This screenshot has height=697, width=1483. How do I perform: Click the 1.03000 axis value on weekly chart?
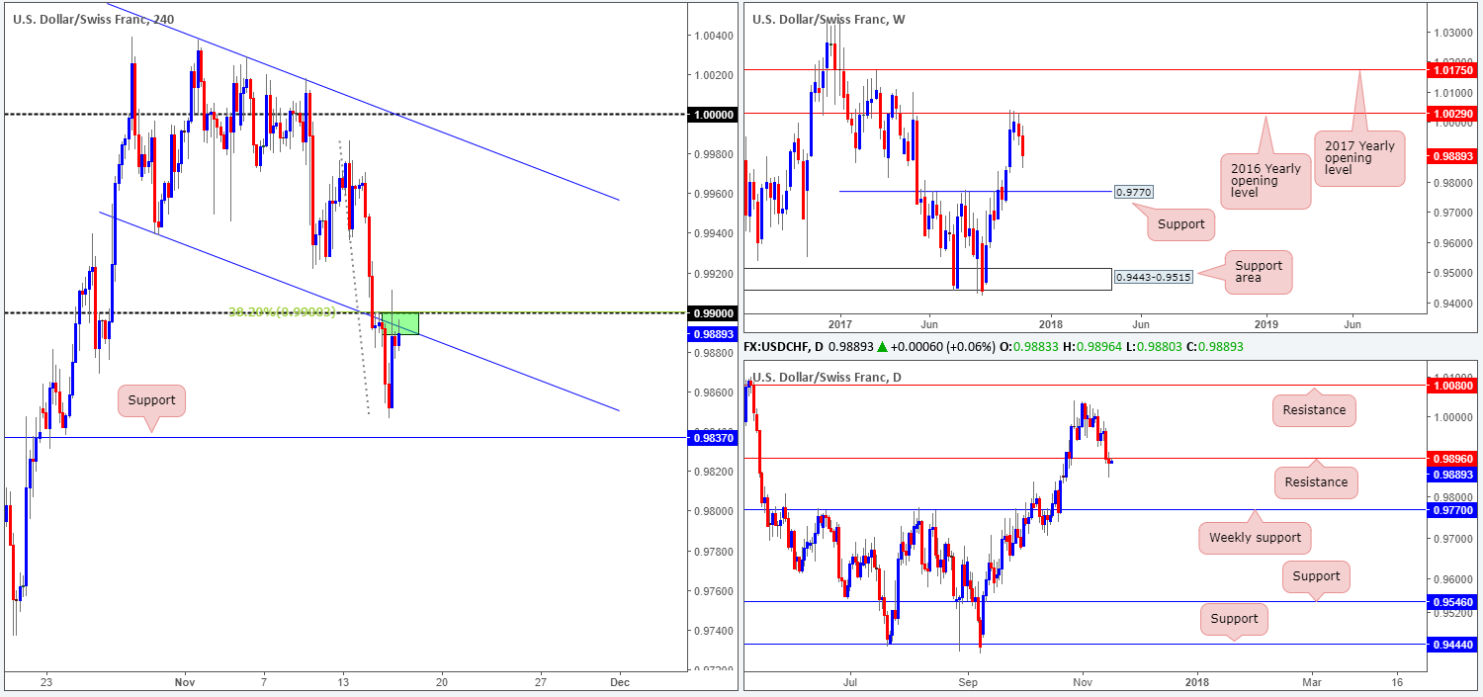pos(1455,33)
